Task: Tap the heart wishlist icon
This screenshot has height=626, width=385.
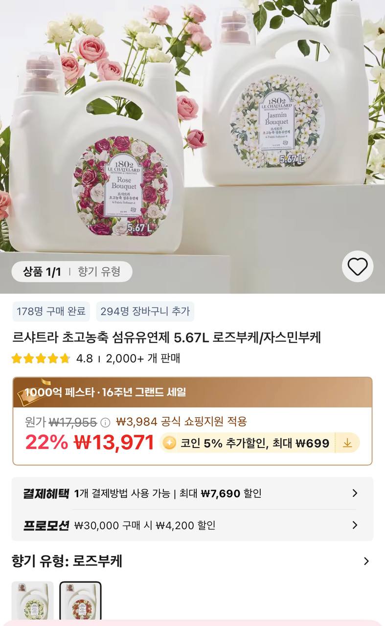Action: point(357,267)
